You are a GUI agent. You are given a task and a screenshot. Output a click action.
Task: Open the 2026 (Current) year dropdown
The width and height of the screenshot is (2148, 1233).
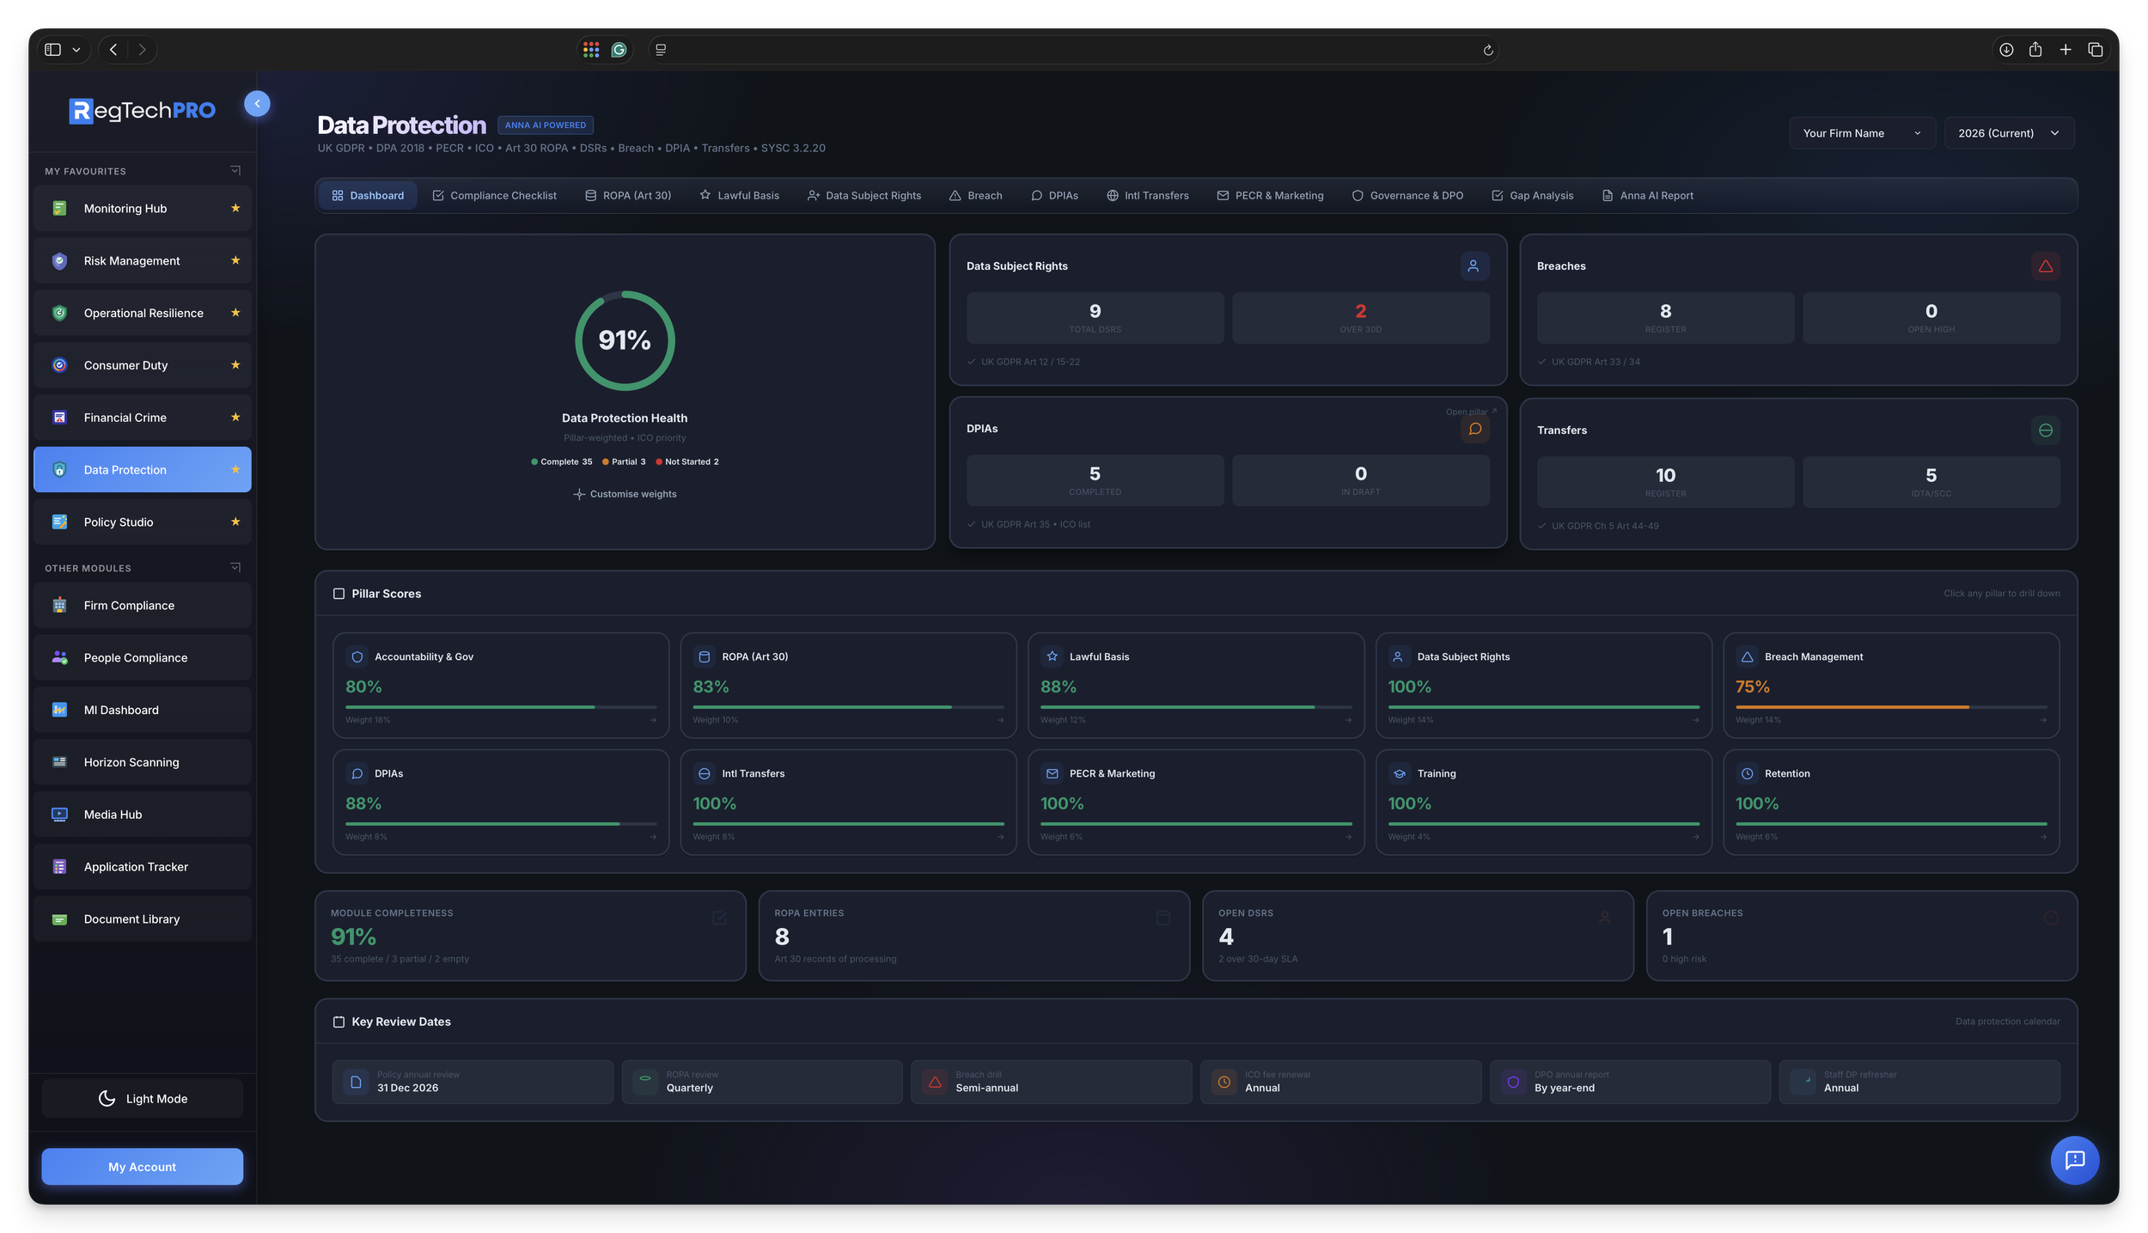click(x=2010, y=133)
